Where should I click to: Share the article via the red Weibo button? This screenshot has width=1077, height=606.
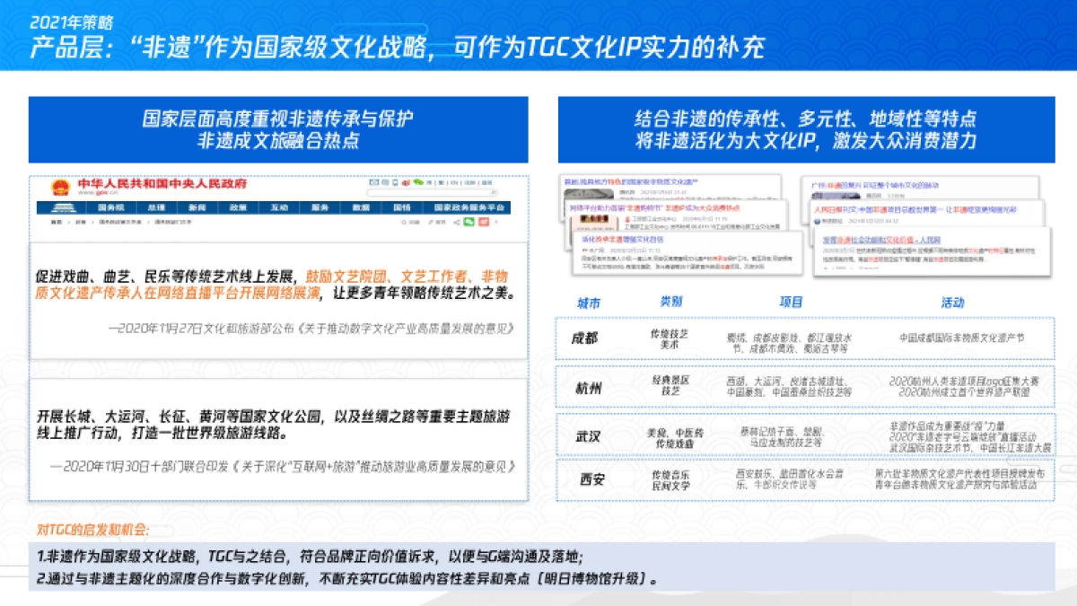[x=484, y=222]
